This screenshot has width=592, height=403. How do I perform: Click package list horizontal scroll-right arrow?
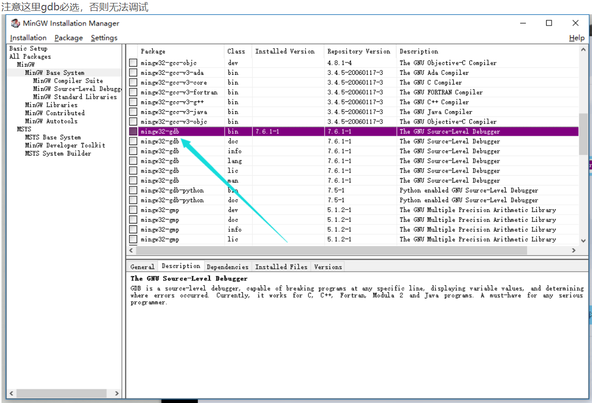574,250
